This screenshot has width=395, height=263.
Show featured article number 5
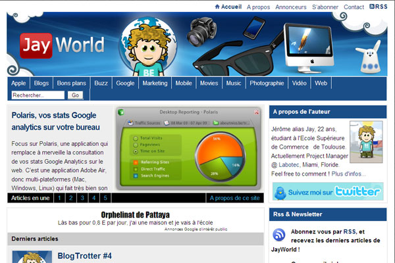(105, 198)
